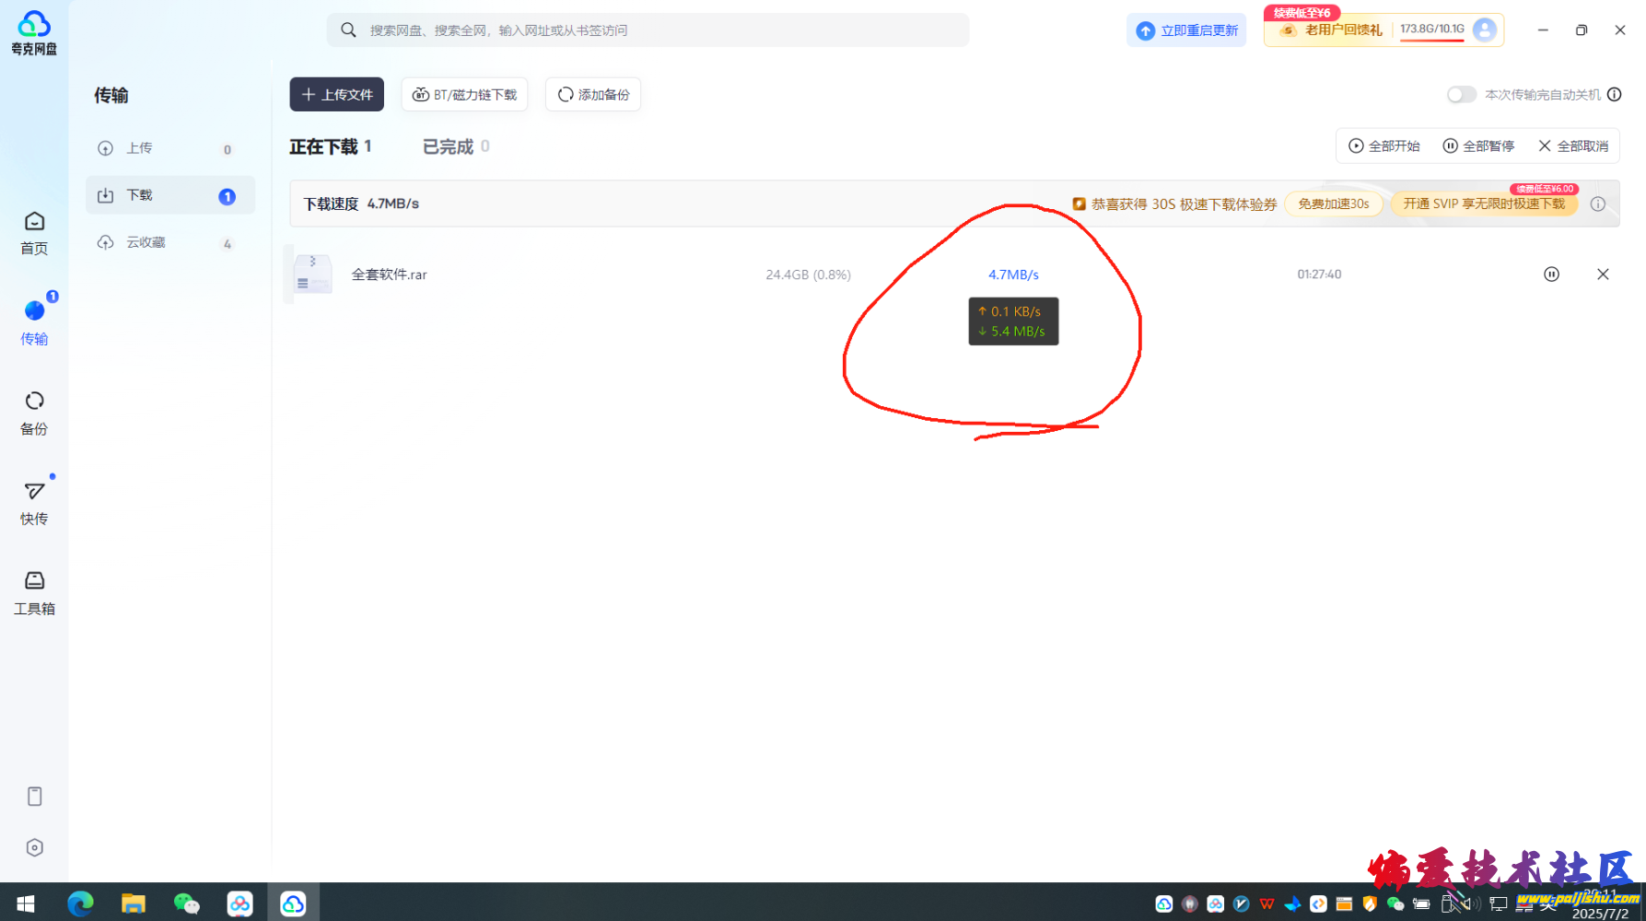Select 下载 in the transfer menu
Screen dimensions: 1646x921
point(169,194)
